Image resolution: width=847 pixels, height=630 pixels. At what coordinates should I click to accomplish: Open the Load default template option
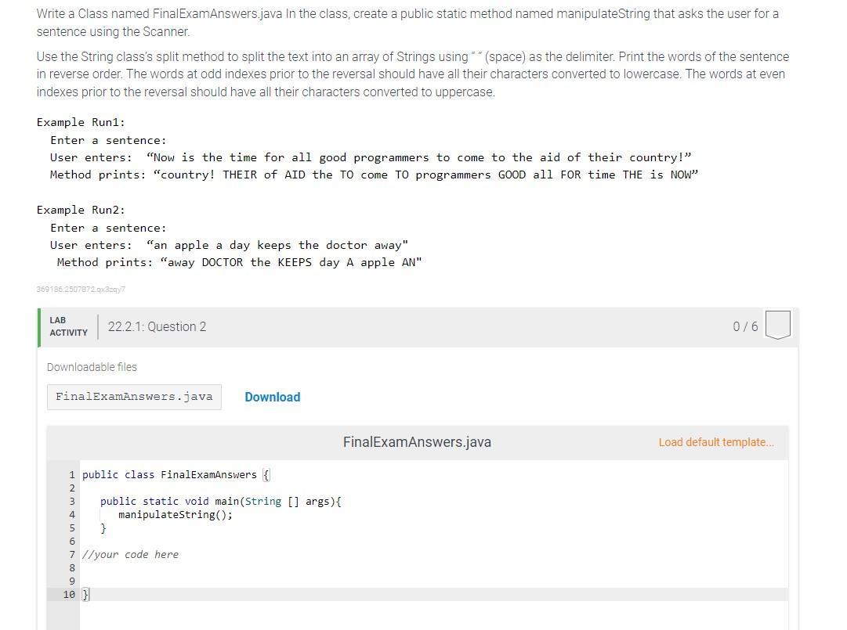tap(715, 442)
